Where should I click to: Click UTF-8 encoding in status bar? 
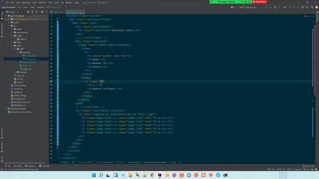click(289, 169)
